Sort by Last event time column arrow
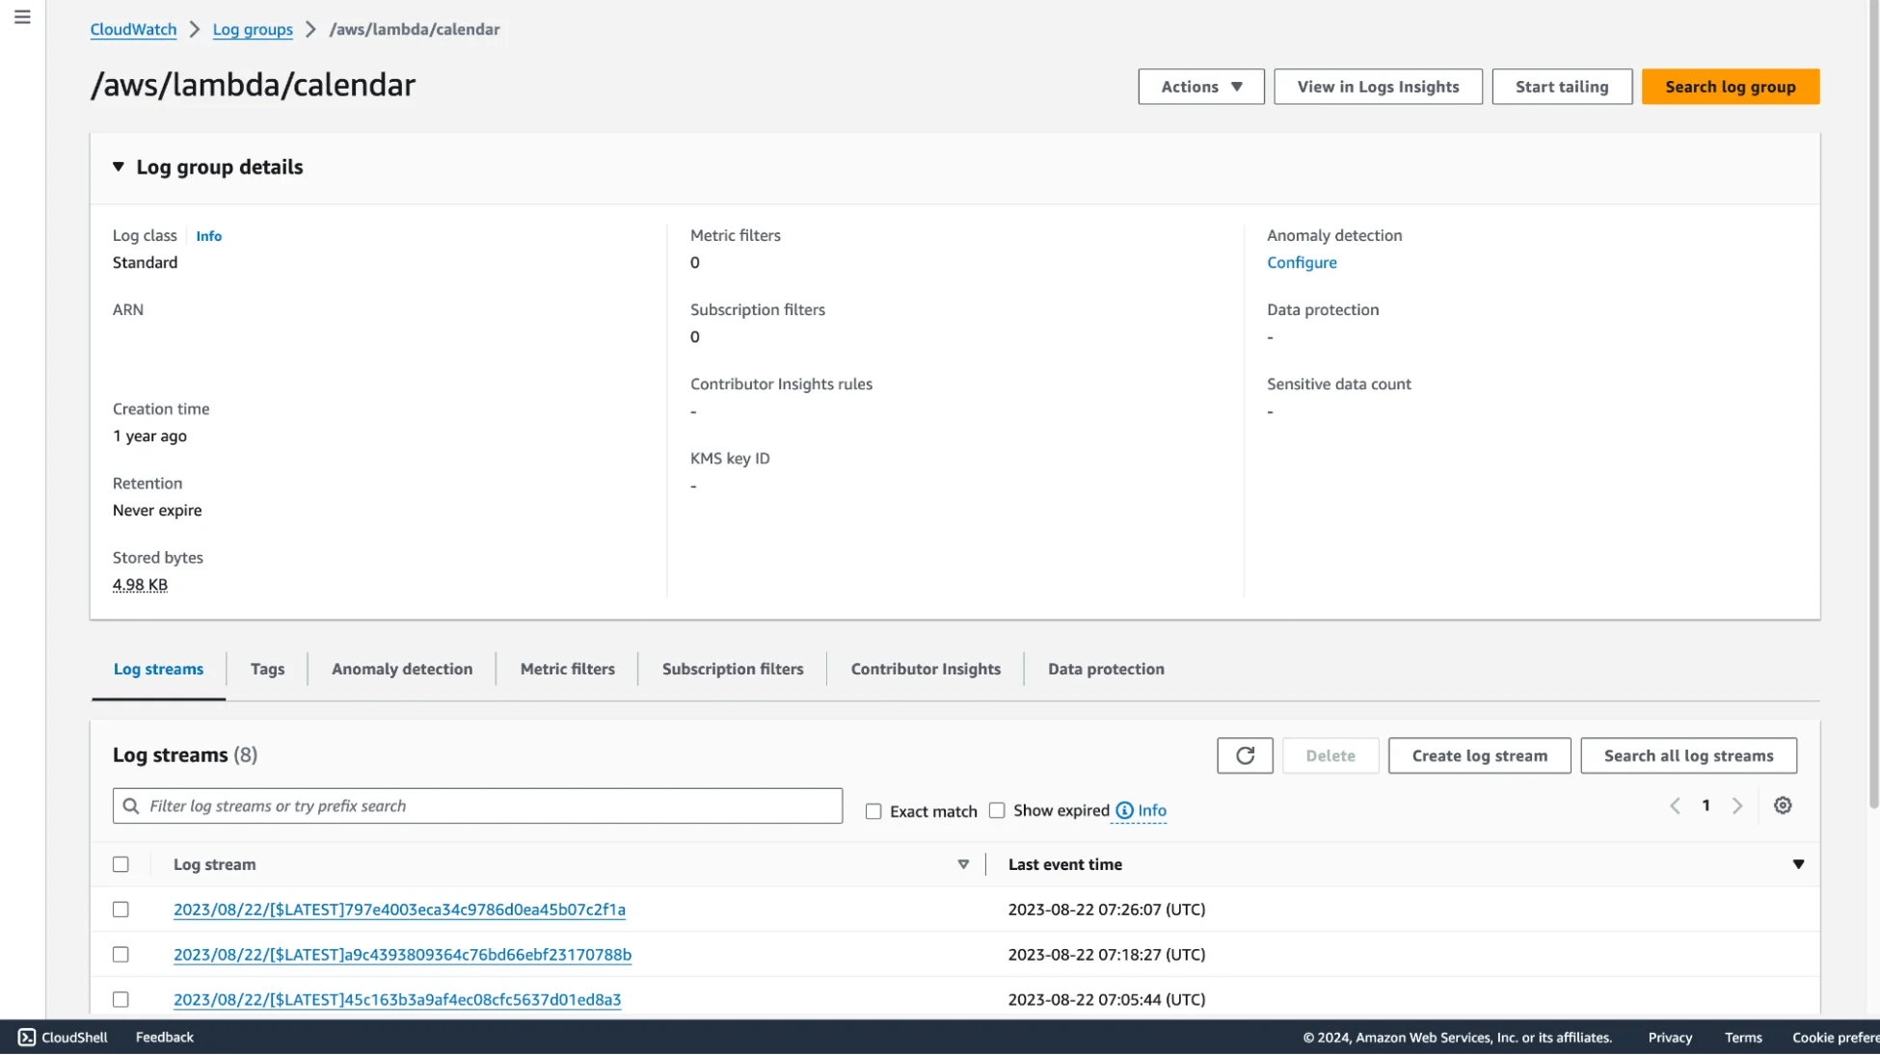 [x=1798, y=864]
